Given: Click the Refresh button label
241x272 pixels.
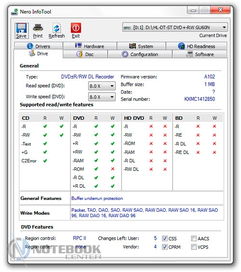Looking at the screenshot, I should [x=56, y=36].
